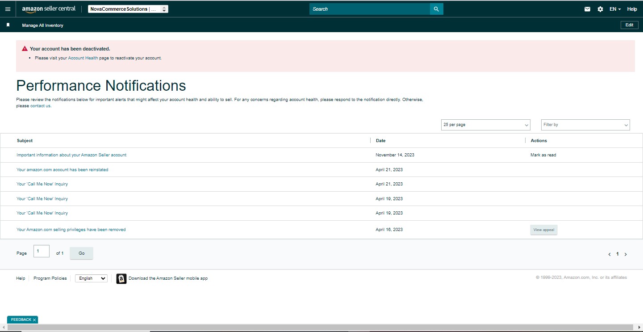This screenshot has height=332, width=643.
Task: Close the FEEDBACK tab with X
Action: coord(34,320)
